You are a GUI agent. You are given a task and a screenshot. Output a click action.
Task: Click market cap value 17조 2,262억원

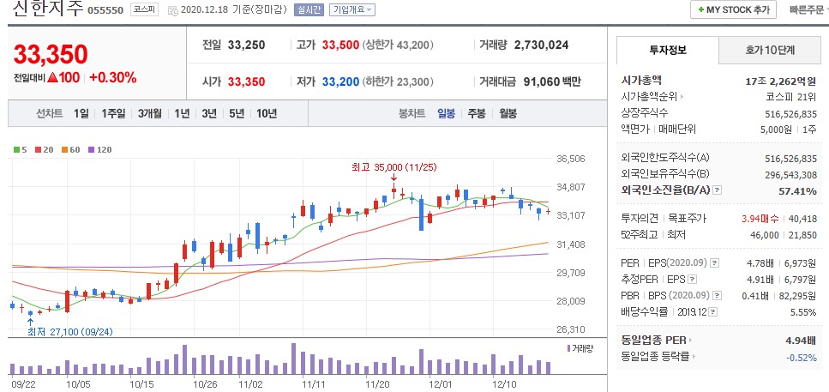coord(781,81)
